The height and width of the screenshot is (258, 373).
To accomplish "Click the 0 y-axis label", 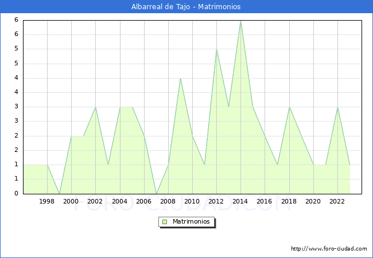I will [16, 193].
